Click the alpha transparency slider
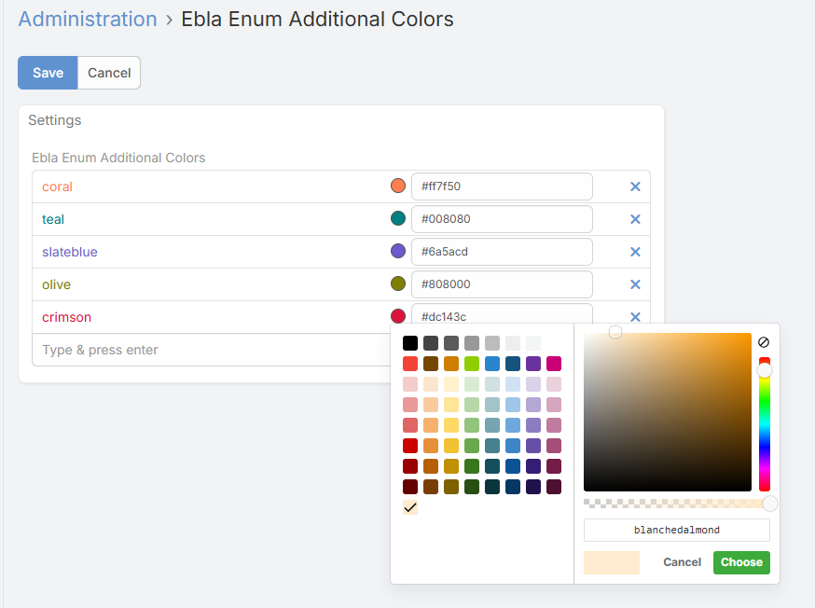This screenshot has width=815, height=608. [x=676, y=504]
